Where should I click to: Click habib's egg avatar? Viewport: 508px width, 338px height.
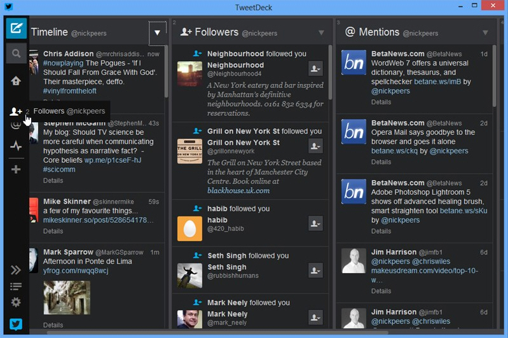click(x=190, y=229)
